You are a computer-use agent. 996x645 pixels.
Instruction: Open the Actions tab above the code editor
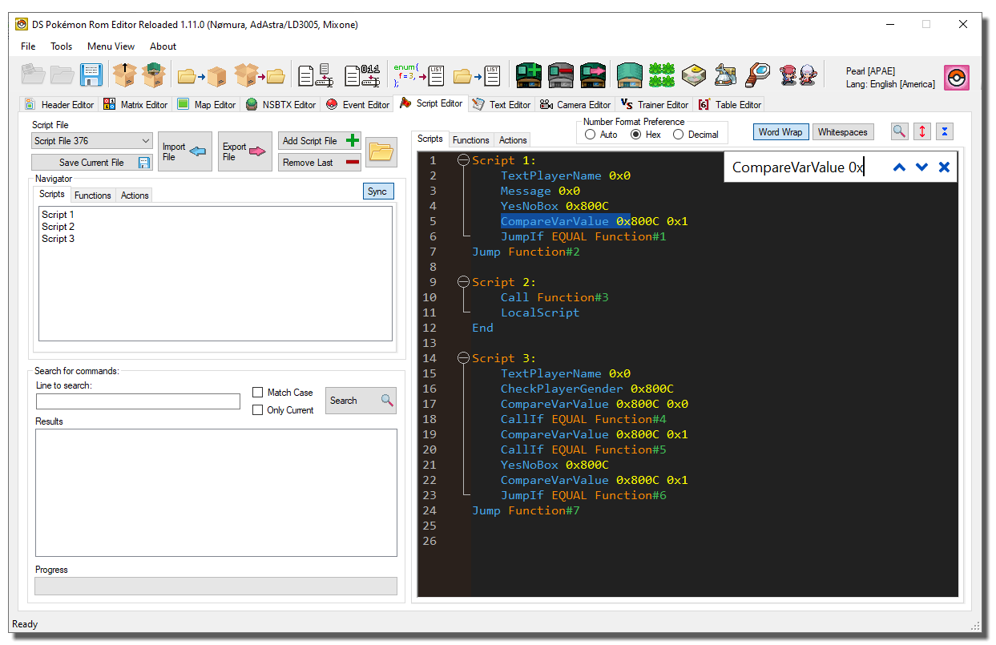[x=513, y=139]
